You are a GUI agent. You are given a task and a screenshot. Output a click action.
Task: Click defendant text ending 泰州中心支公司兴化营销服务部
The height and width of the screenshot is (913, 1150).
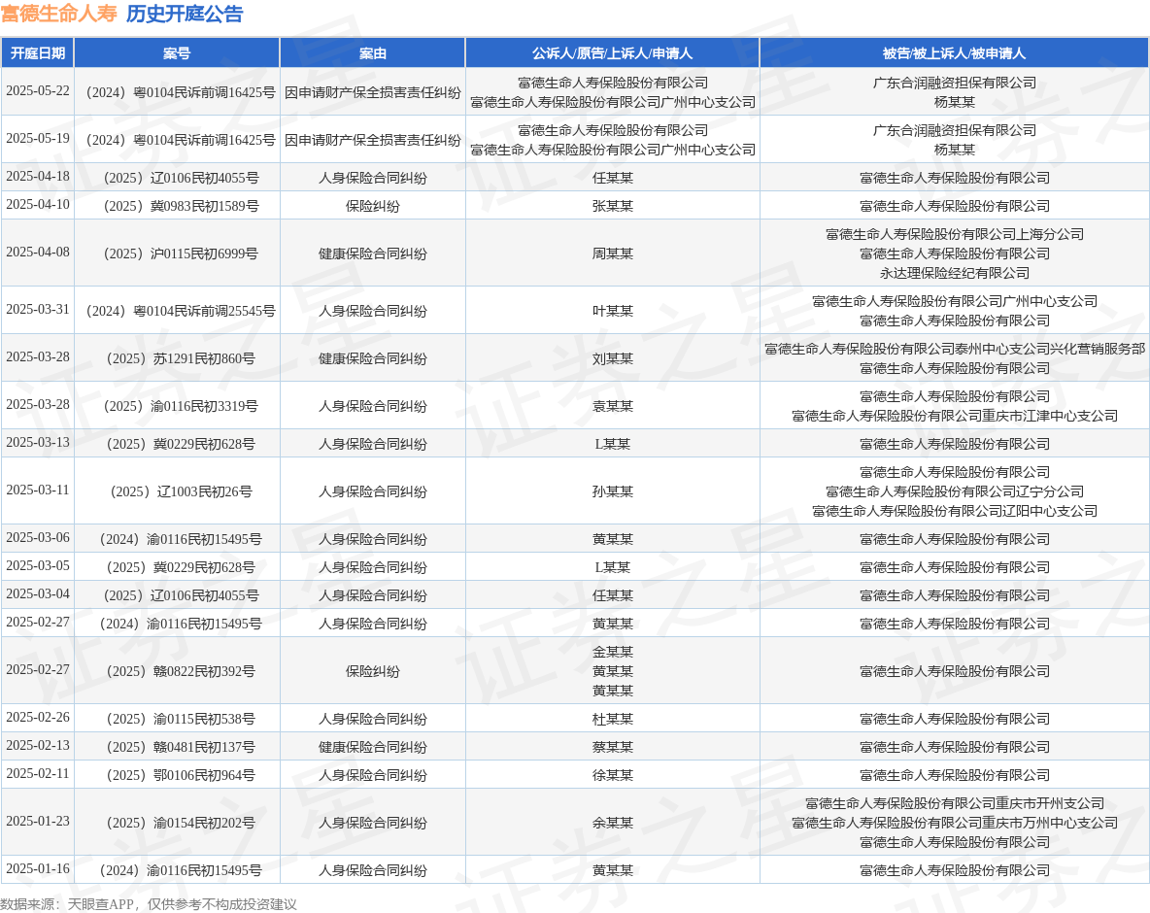[x=954, y=349]
